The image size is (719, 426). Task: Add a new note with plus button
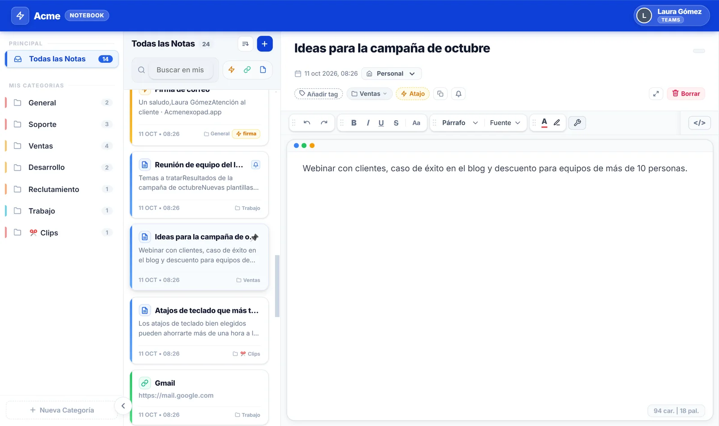click(265, 44)
